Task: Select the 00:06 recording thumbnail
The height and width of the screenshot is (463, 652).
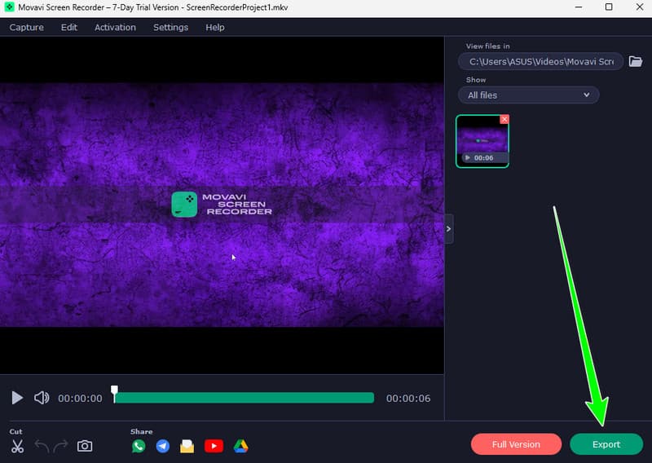Action: [x=482, y=142]
